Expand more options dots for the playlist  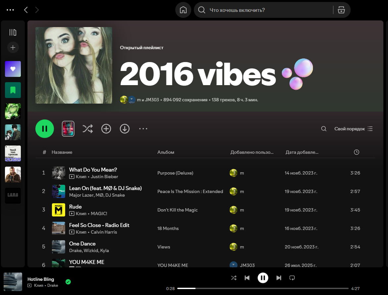point(143,129)
